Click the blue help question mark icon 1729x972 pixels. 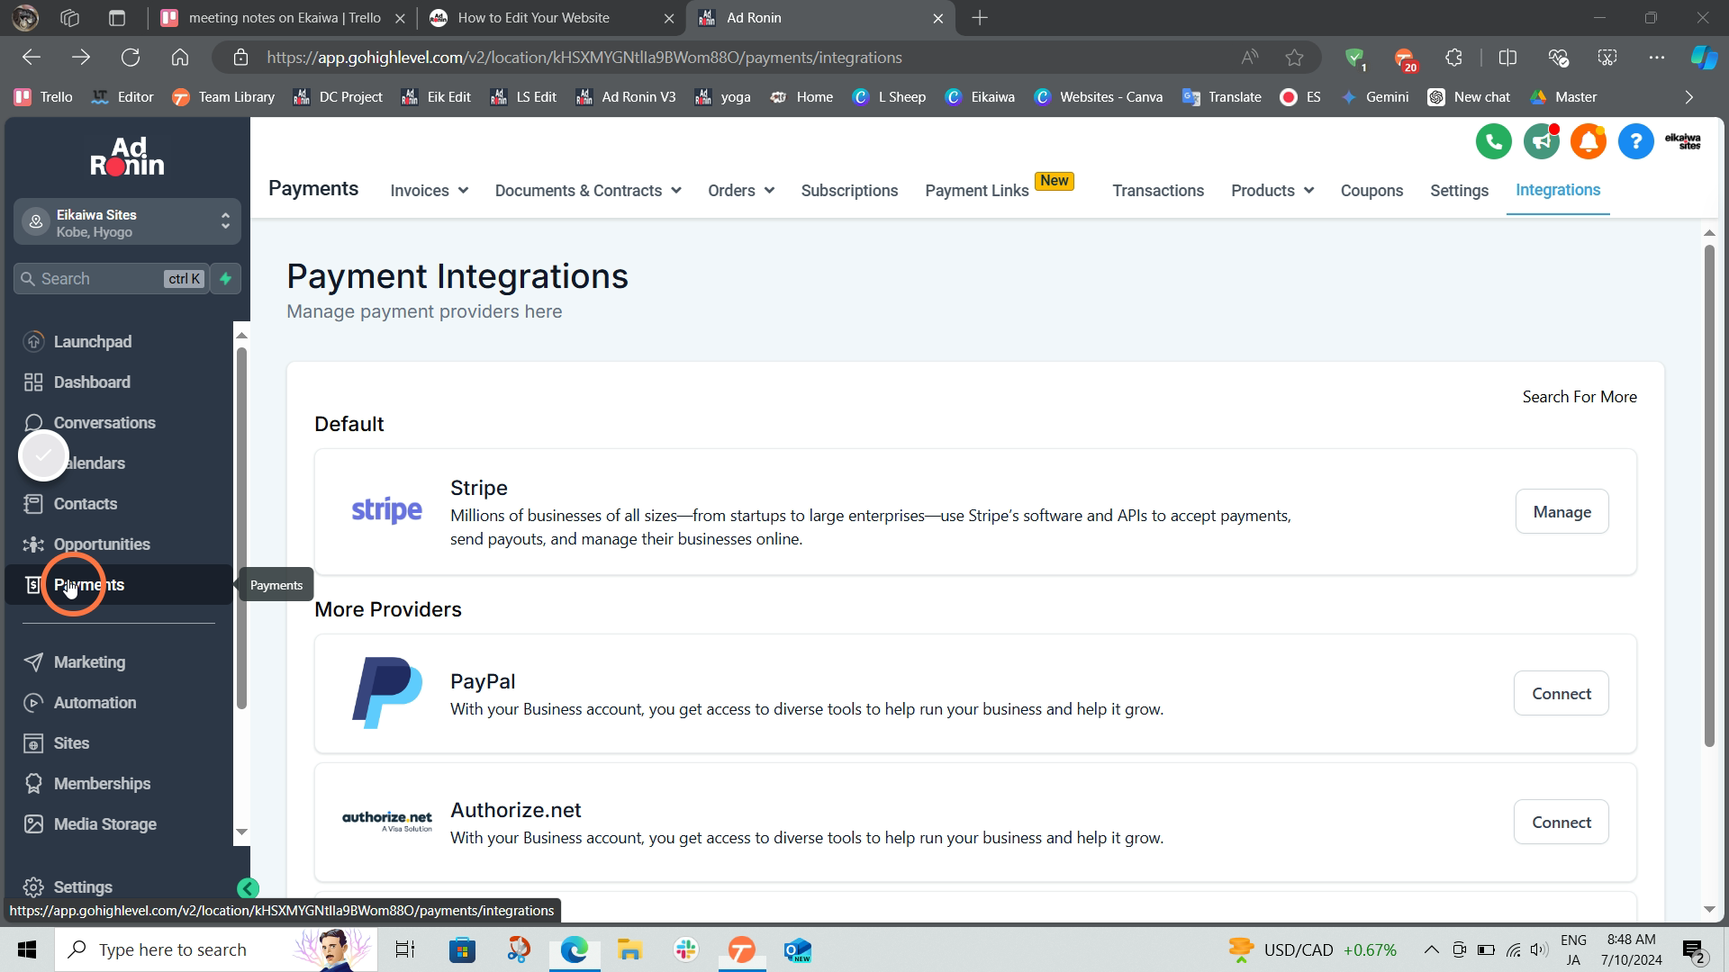point(1635,141)
